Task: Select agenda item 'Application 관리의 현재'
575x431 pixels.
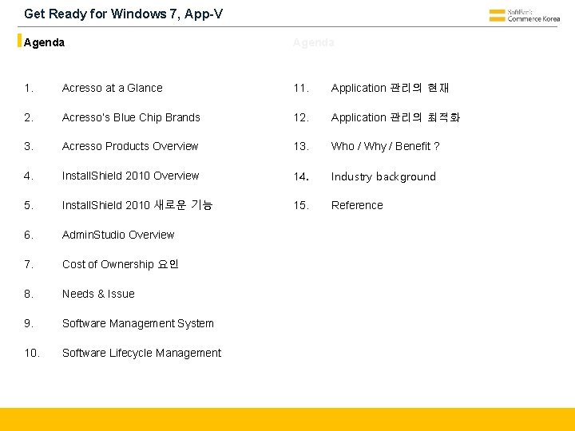Action: coord(390,88)
